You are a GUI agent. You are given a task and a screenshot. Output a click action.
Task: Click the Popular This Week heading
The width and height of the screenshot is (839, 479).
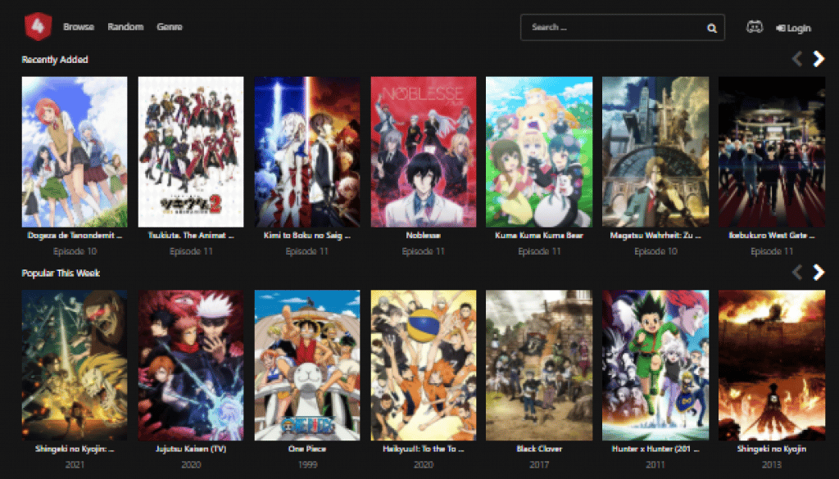(61, 273)
